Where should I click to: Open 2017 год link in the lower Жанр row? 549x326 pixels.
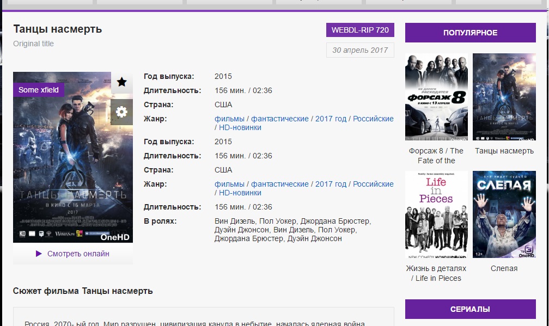(331, 184)
